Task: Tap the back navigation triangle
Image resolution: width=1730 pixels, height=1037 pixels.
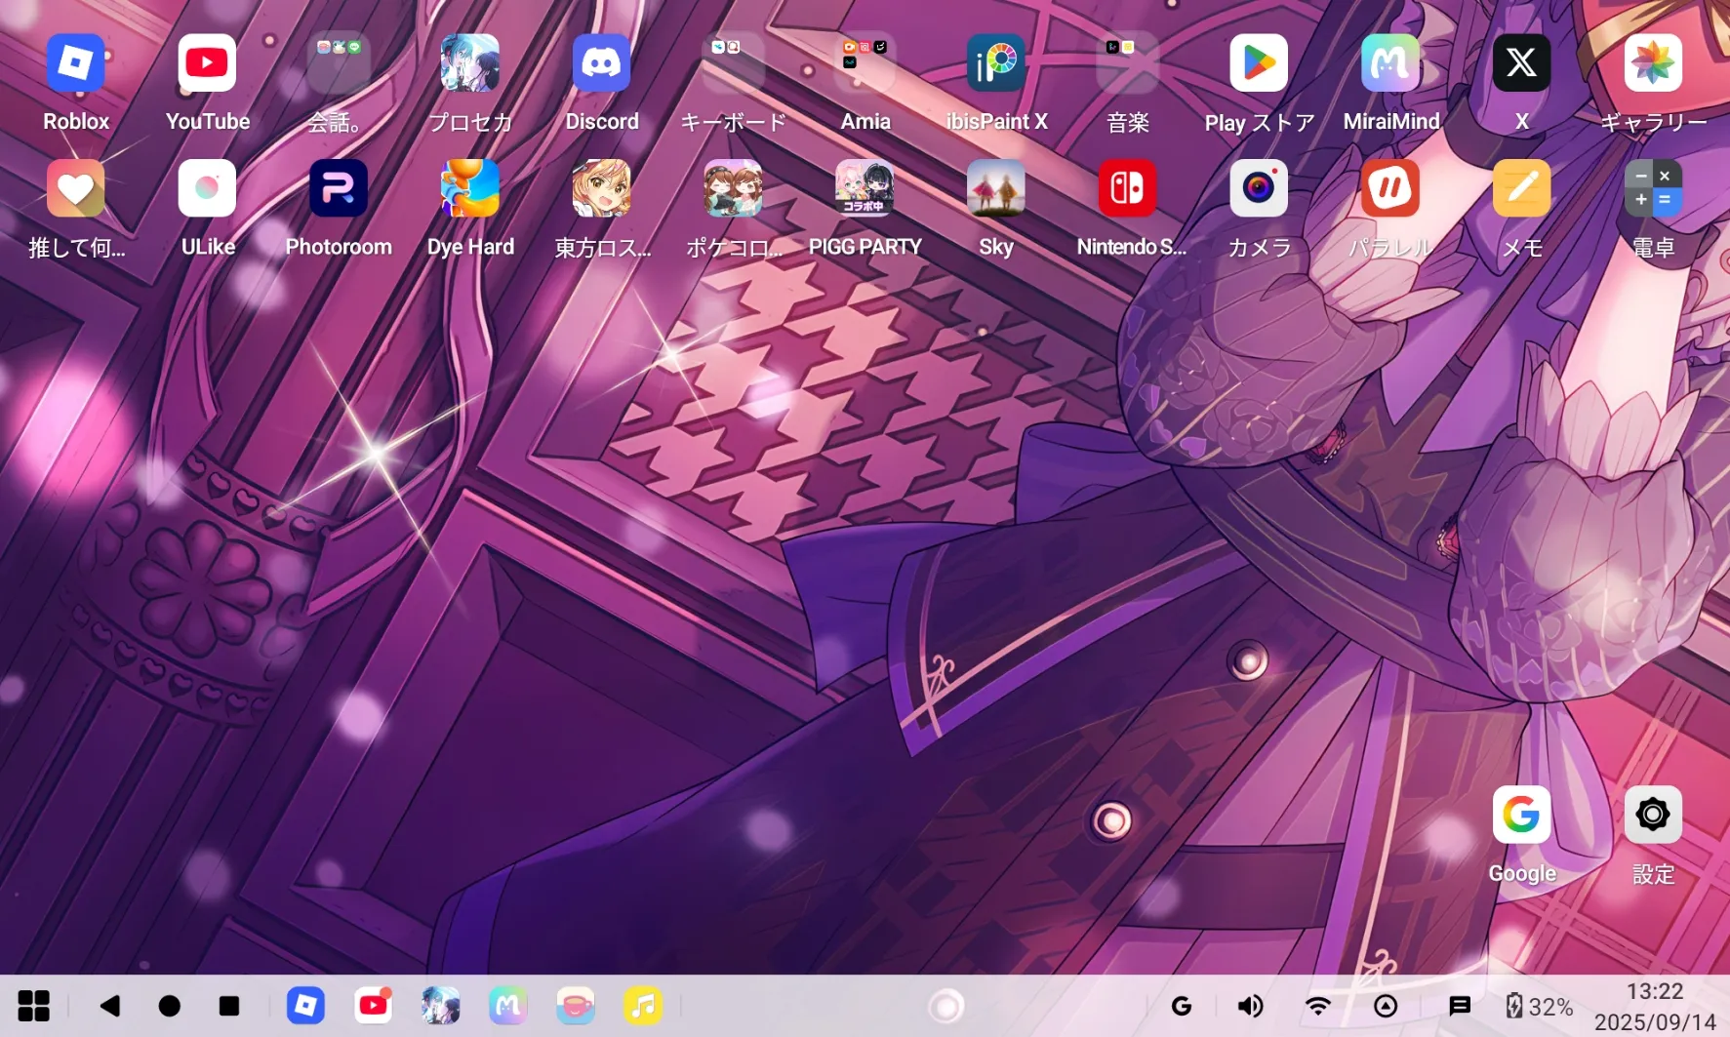Action: (x=110, y=1006)
